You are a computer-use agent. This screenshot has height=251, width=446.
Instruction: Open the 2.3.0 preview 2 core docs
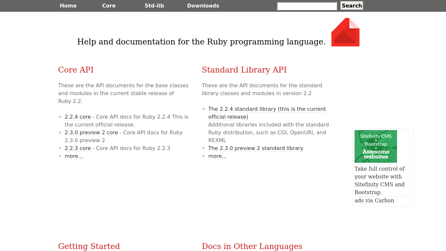click(x=91, y=132)
